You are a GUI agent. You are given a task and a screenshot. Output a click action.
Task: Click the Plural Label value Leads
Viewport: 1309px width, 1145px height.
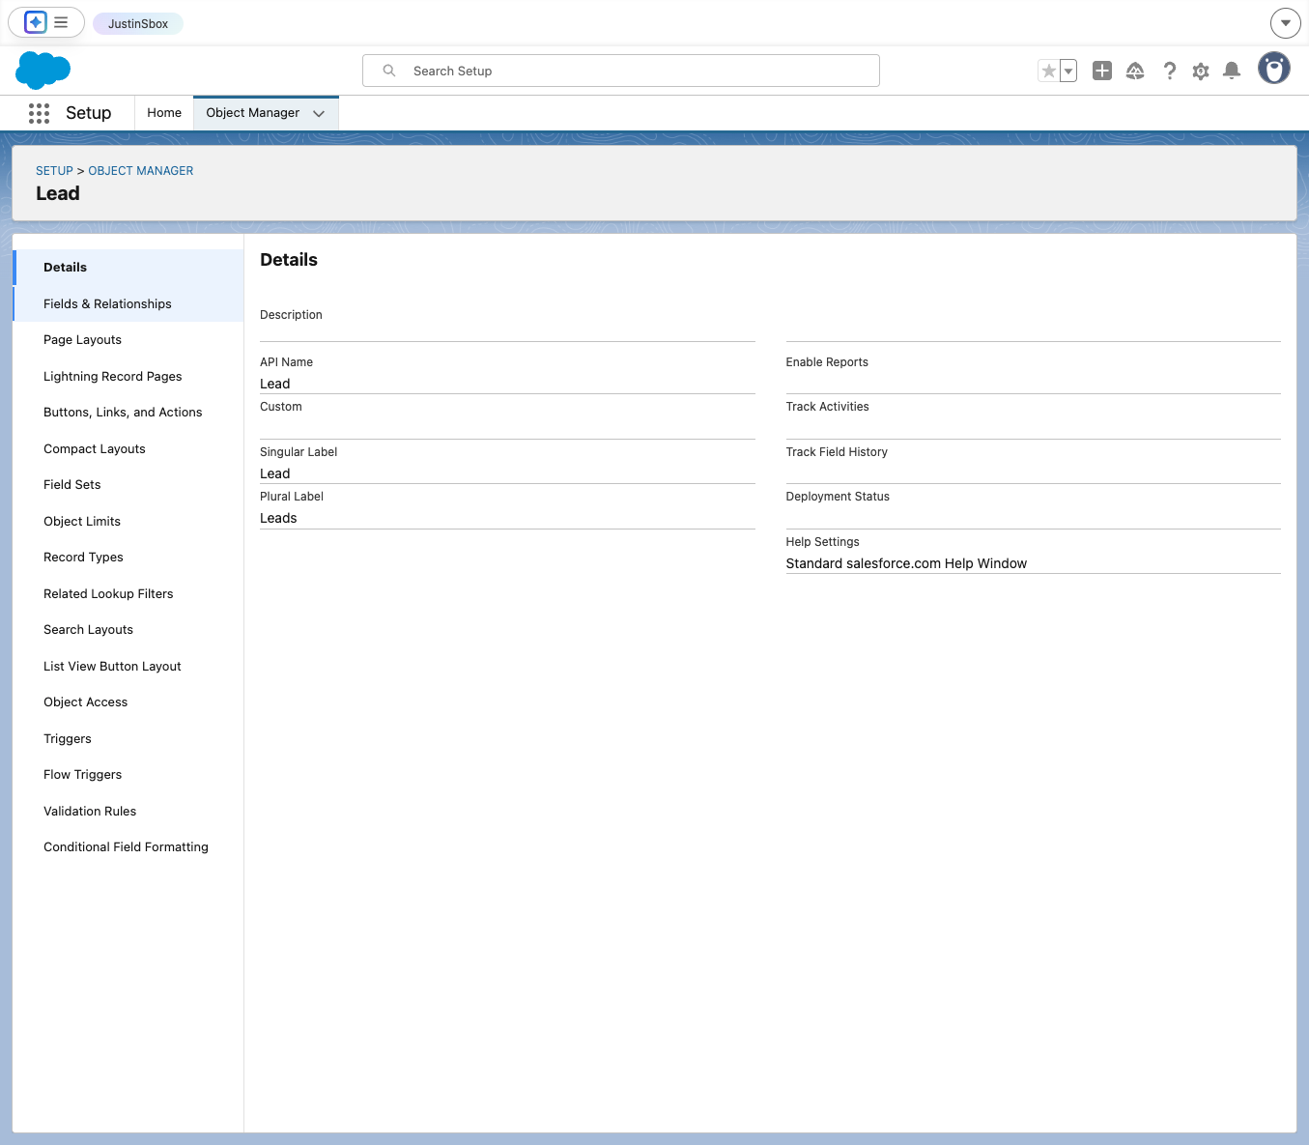click(x=278, y=518)
